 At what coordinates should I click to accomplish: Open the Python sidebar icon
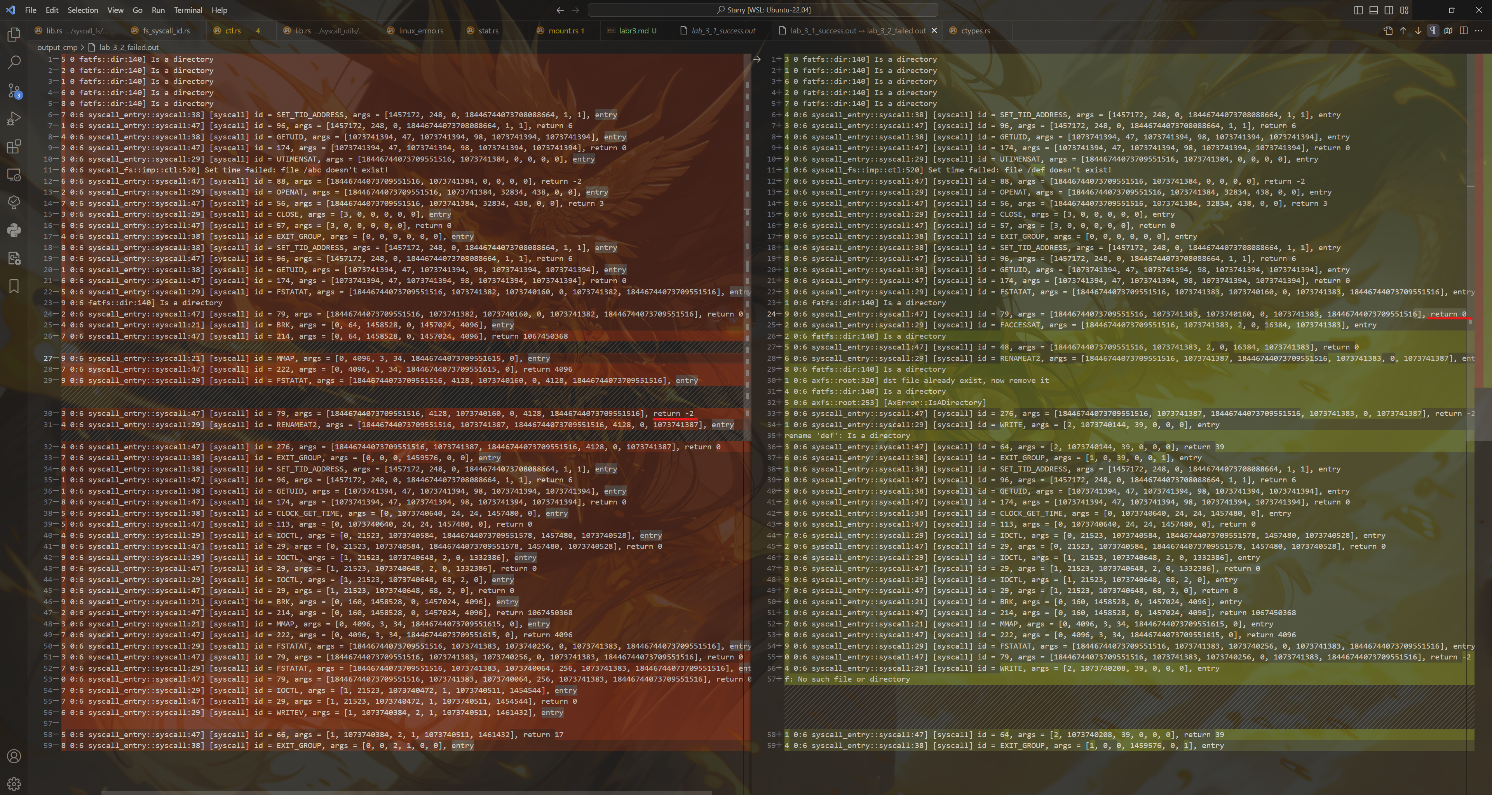point(14,230)
